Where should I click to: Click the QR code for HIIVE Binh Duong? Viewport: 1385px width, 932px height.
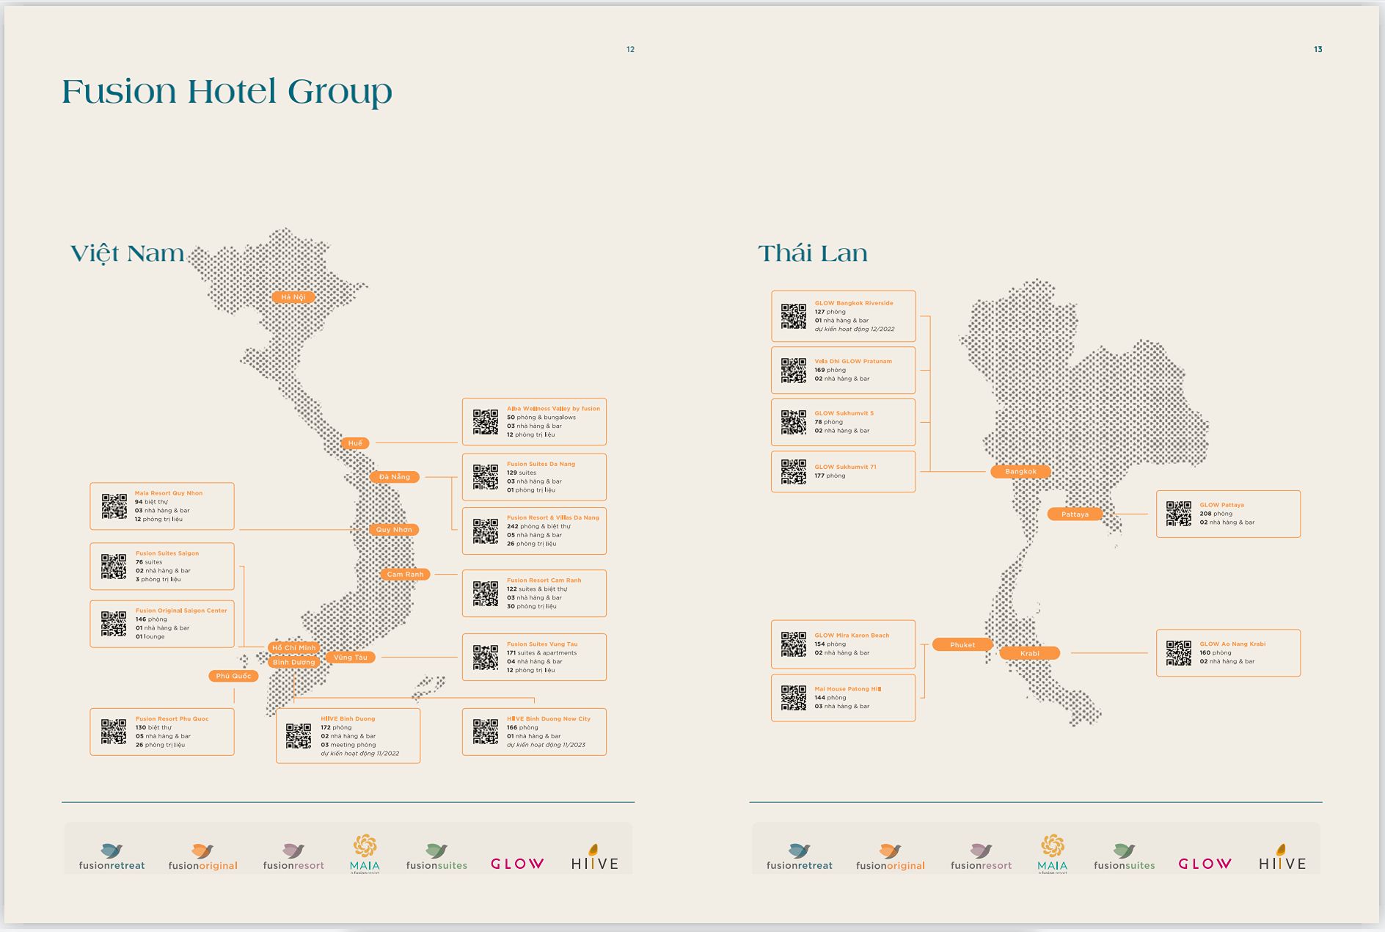coord(299,735)
